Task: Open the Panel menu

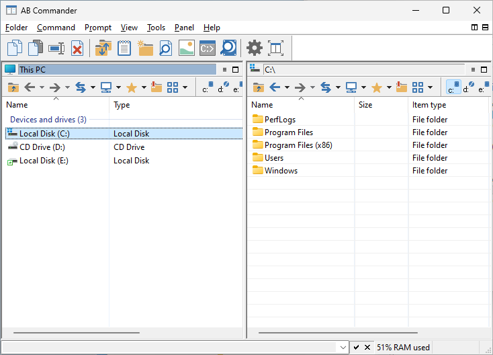Action: pos(184,28)
